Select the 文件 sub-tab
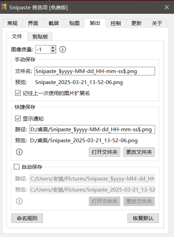Viewport: 174px width, 237px height. 17,37
